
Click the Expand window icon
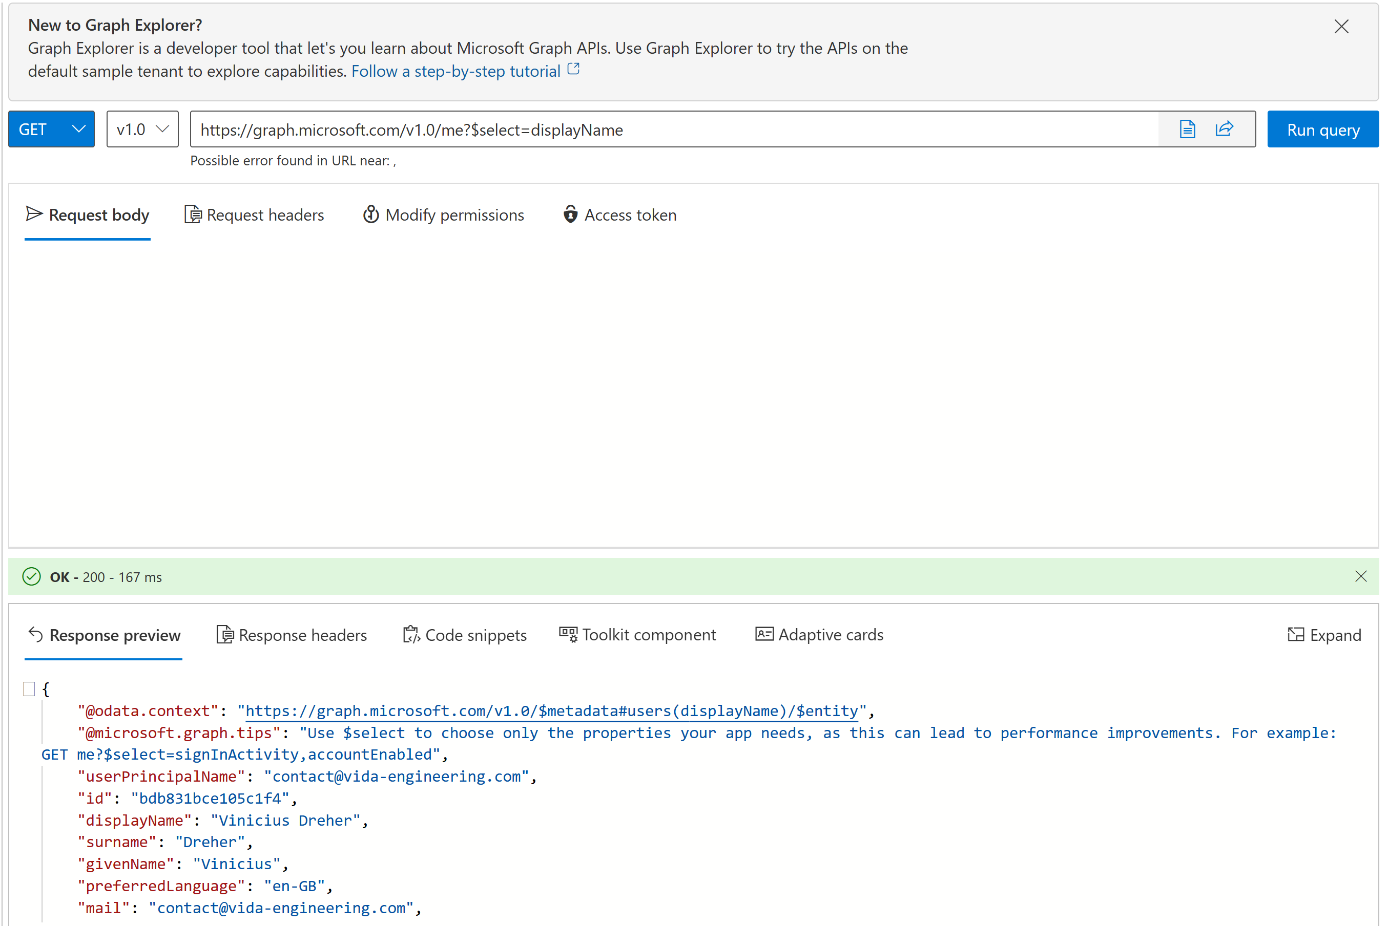[1296, 635]
